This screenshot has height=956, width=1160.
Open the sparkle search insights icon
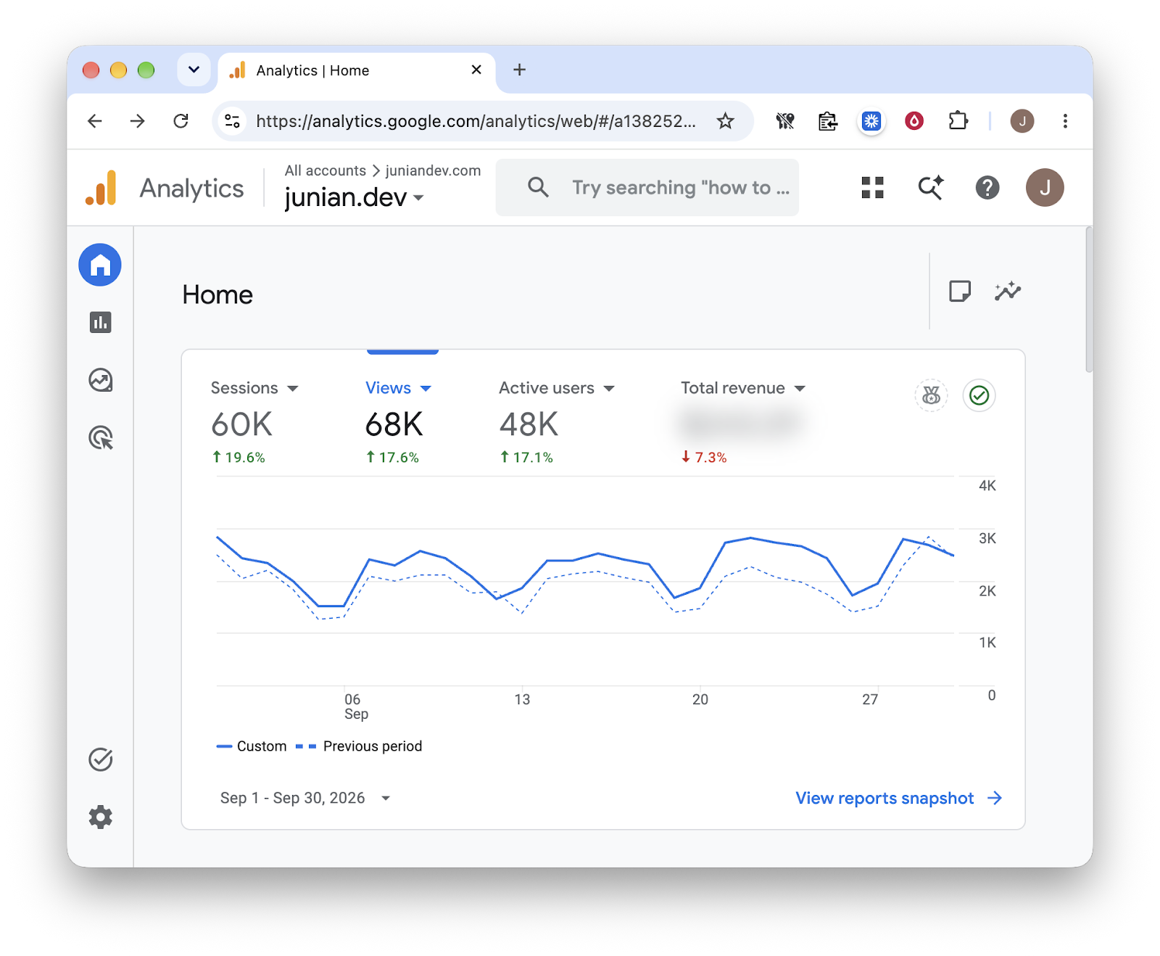pos(930,187)
